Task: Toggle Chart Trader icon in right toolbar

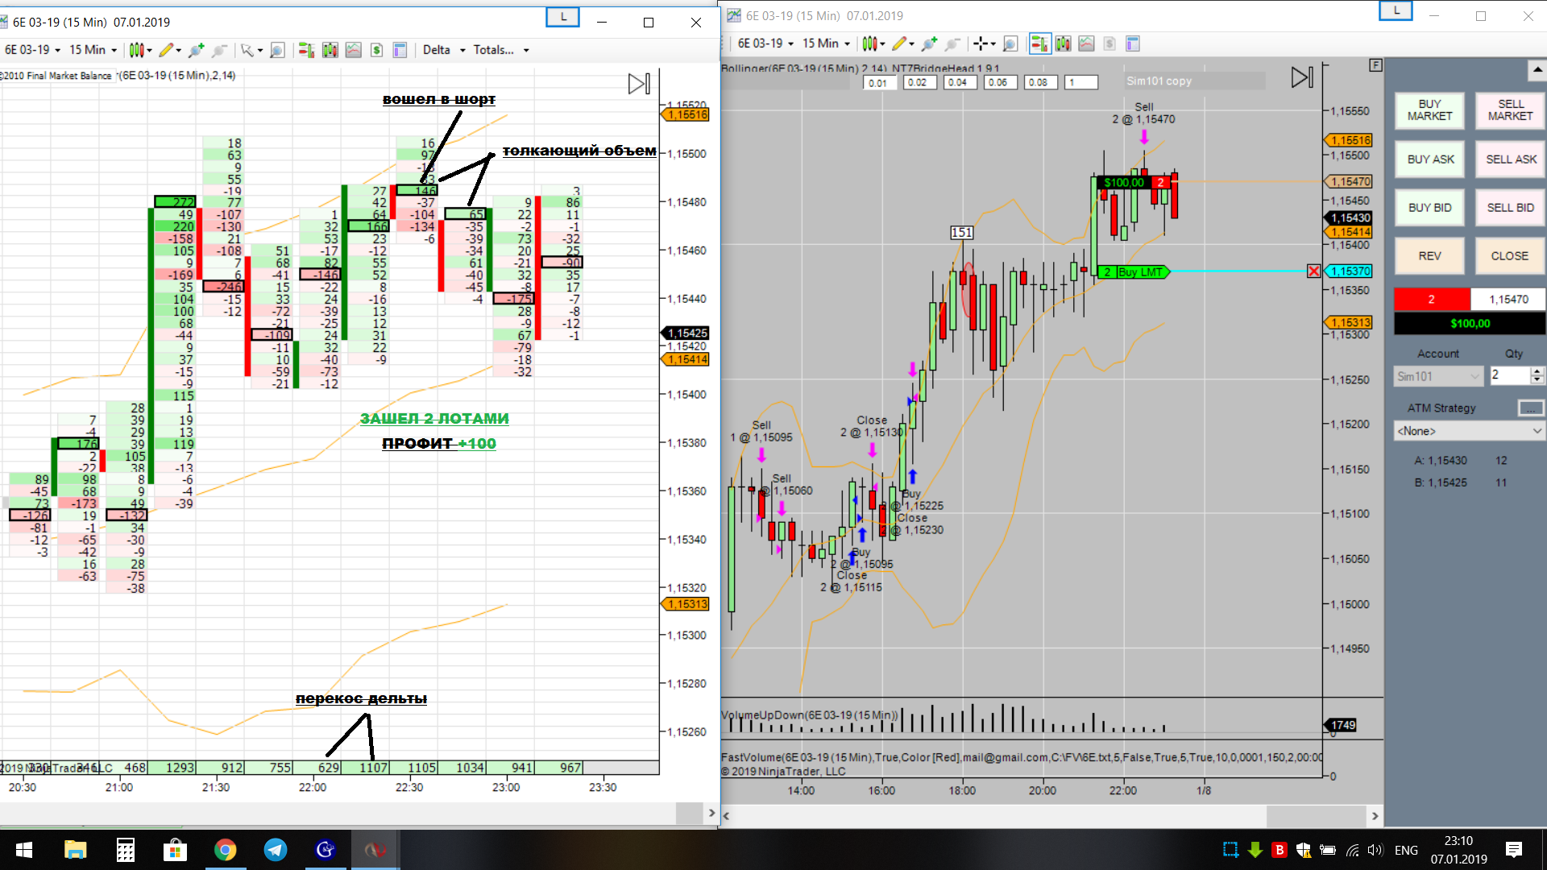Action: click(x=1039, y=43)
